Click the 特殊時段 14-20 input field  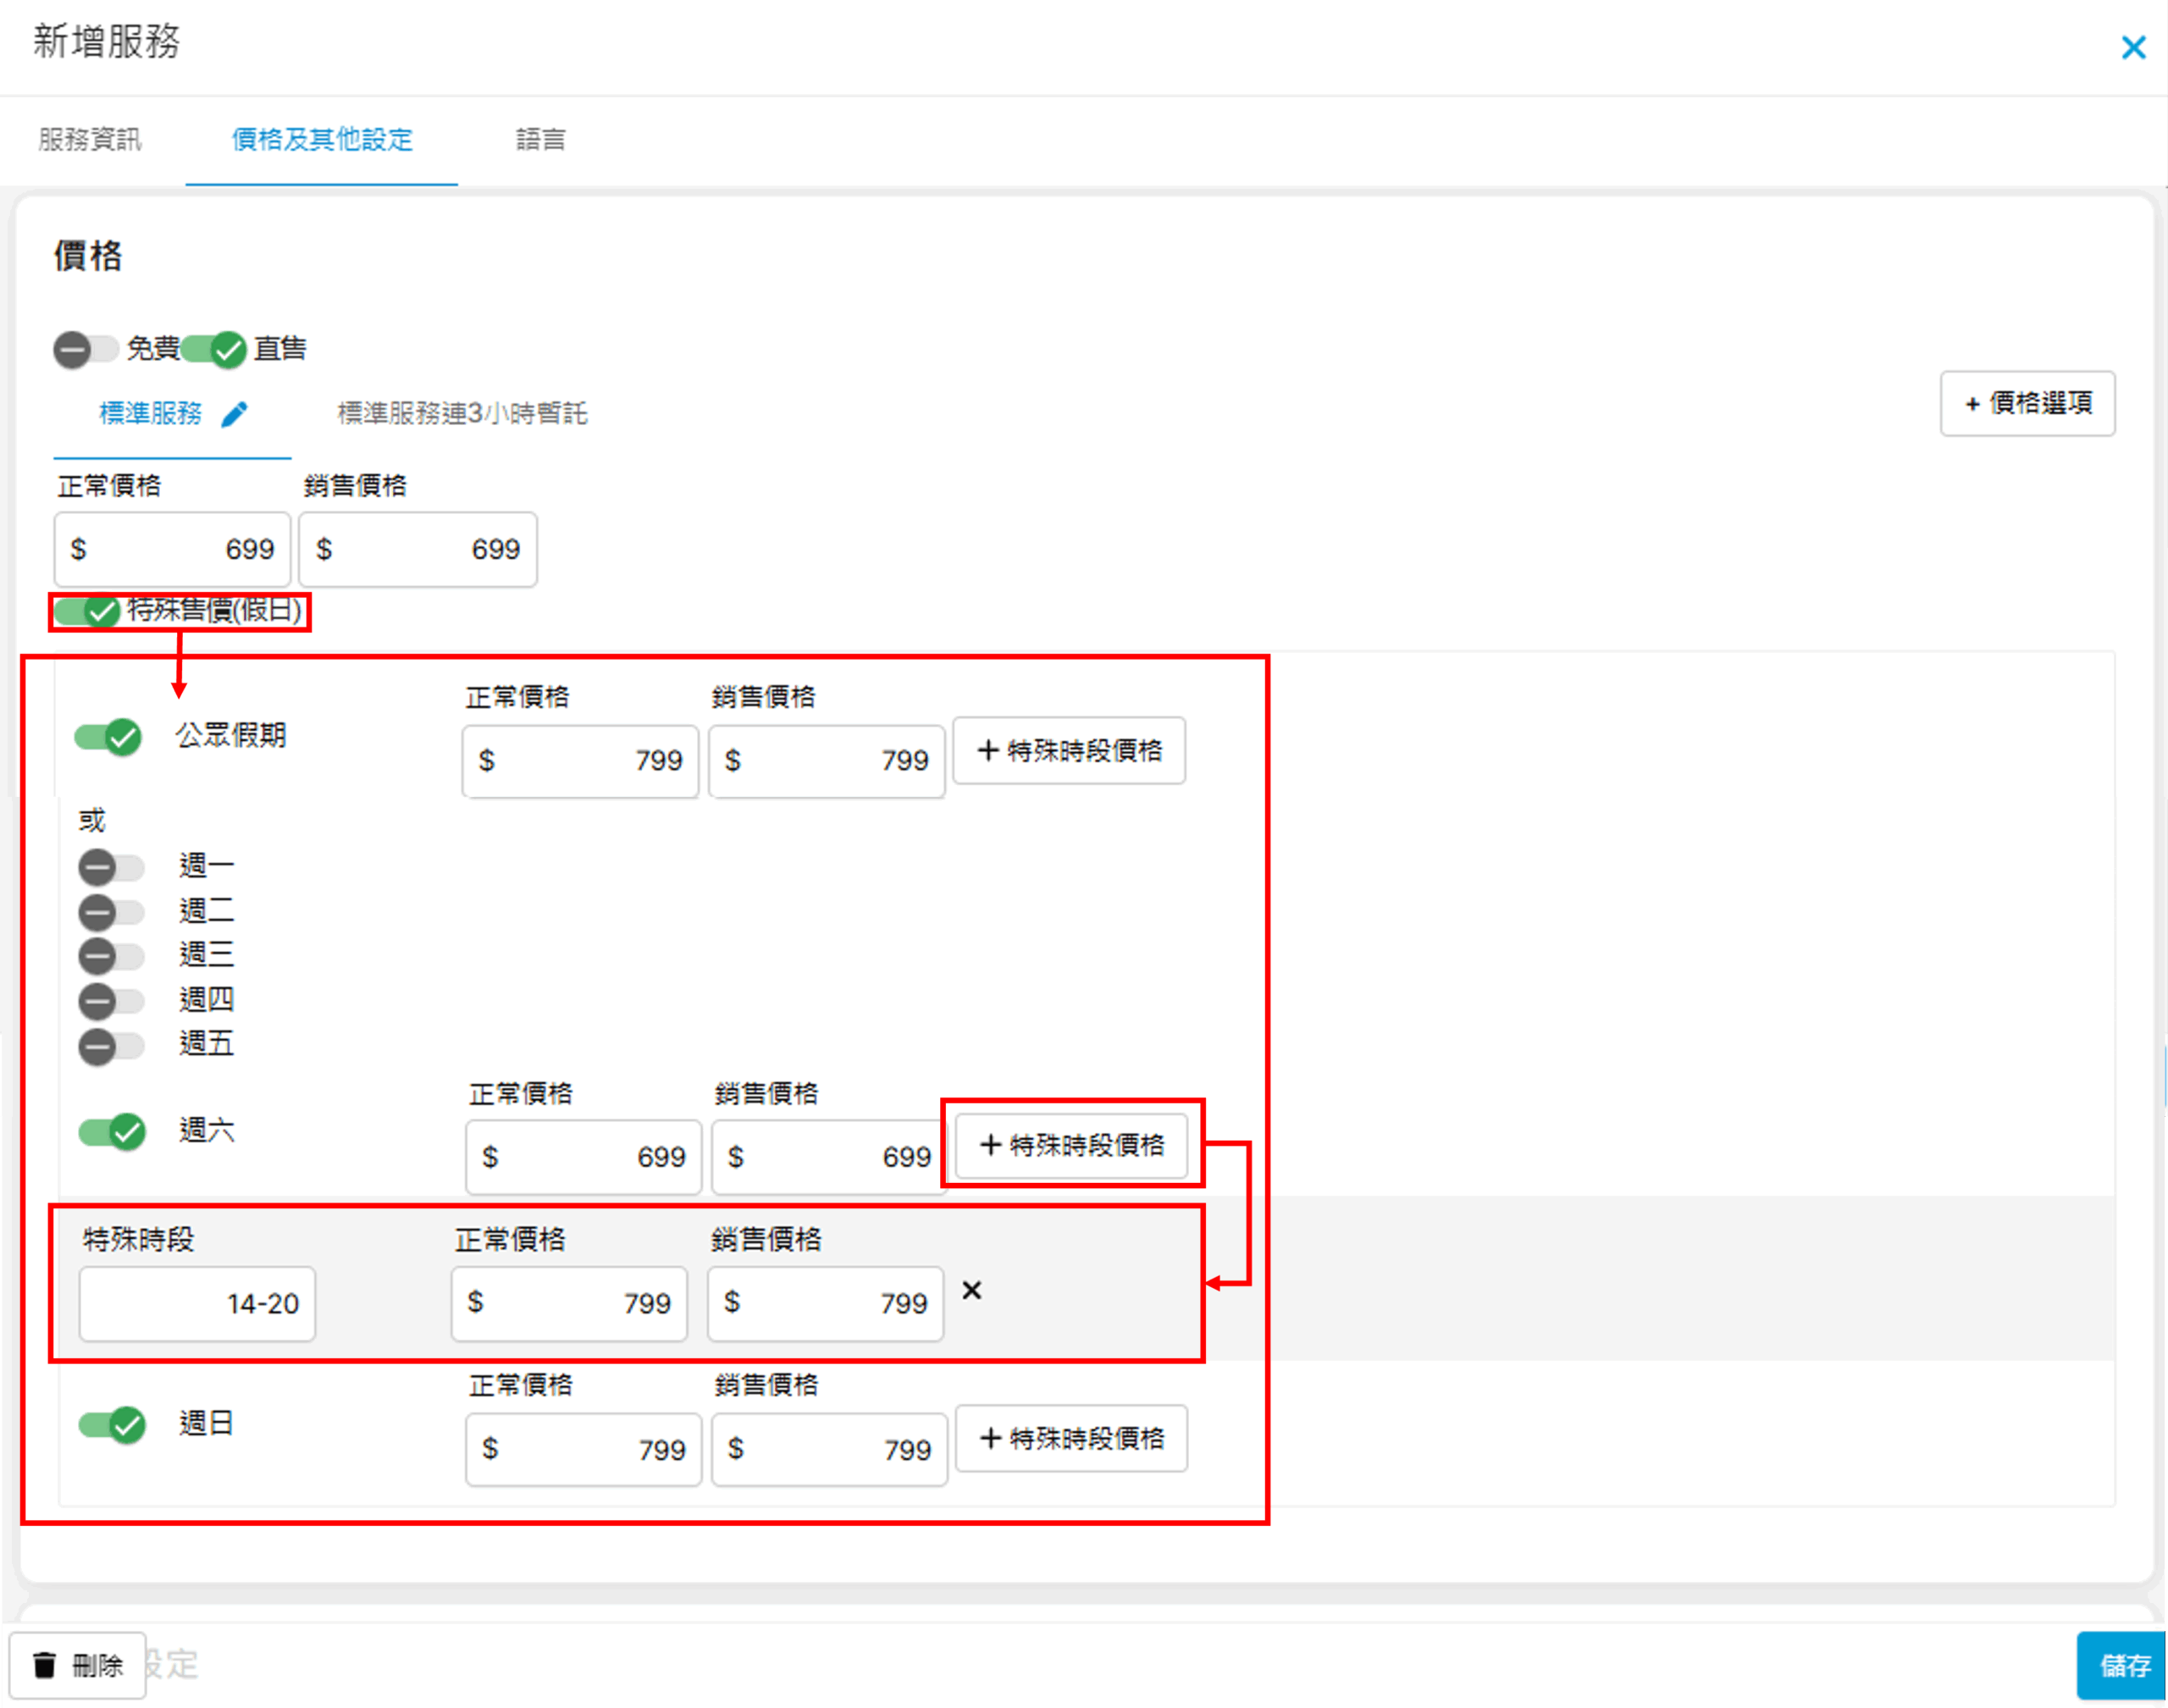click(197, 1303)
